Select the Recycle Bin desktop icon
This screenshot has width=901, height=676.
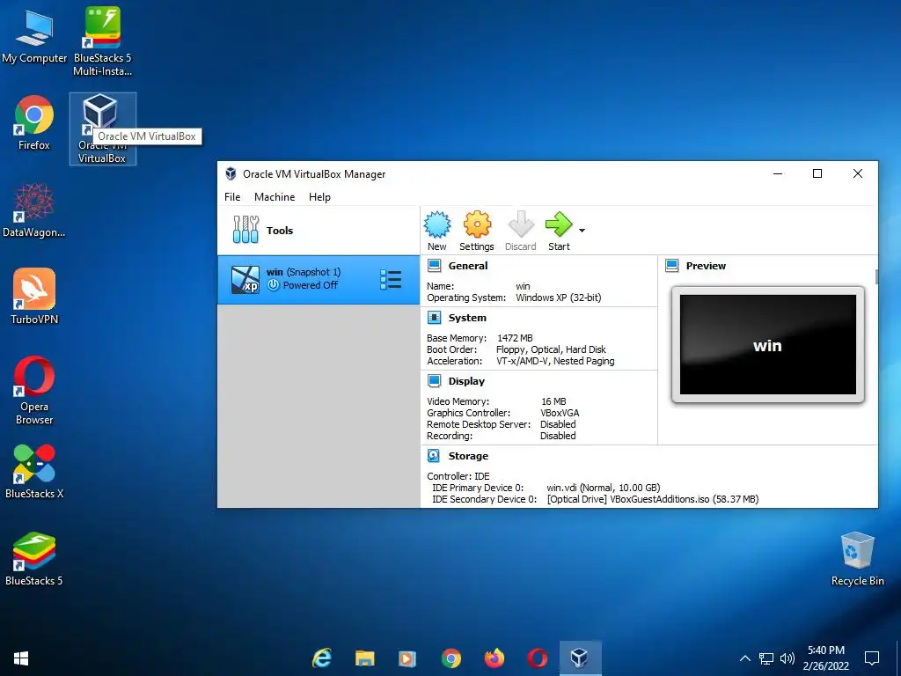coord(857,559)
